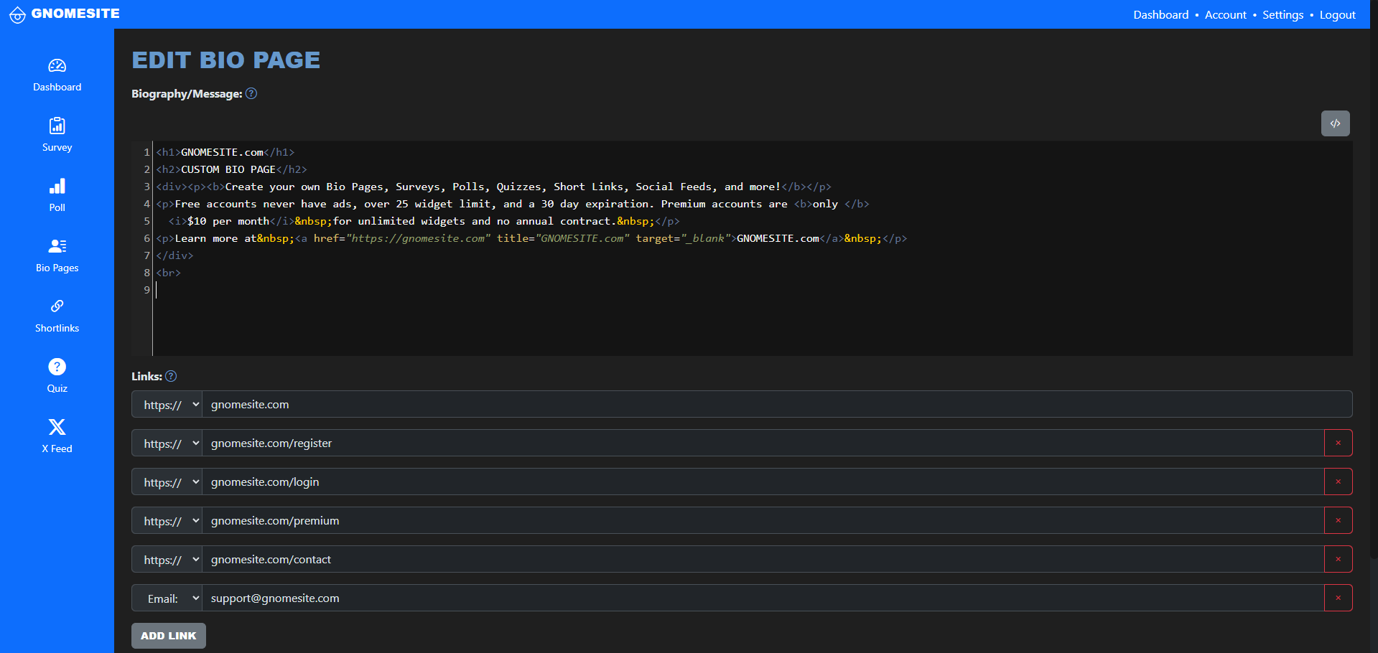The width and height of the screenshot is (1378, 653).
Task: Remove the gnomesite.com/login link
Action: [x=1339, y=481]
